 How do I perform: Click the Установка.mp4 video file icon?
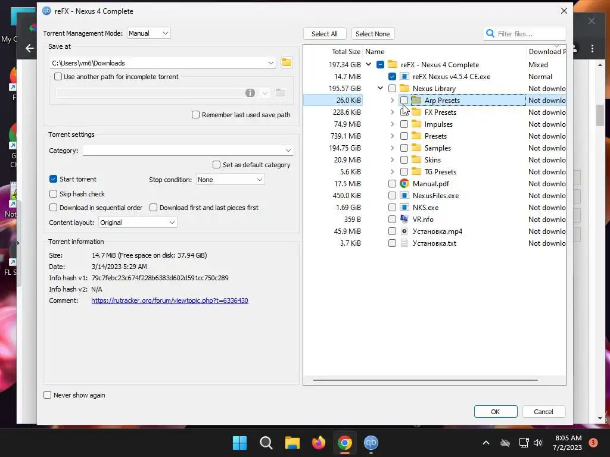point(404,231)
